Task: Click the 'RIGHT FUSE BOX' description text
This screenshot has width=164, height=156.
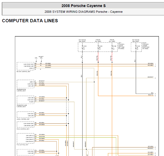Action: 146,46
